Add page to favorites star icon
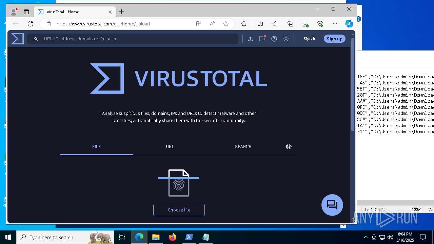The image size is (434, 244). point(226,24)
